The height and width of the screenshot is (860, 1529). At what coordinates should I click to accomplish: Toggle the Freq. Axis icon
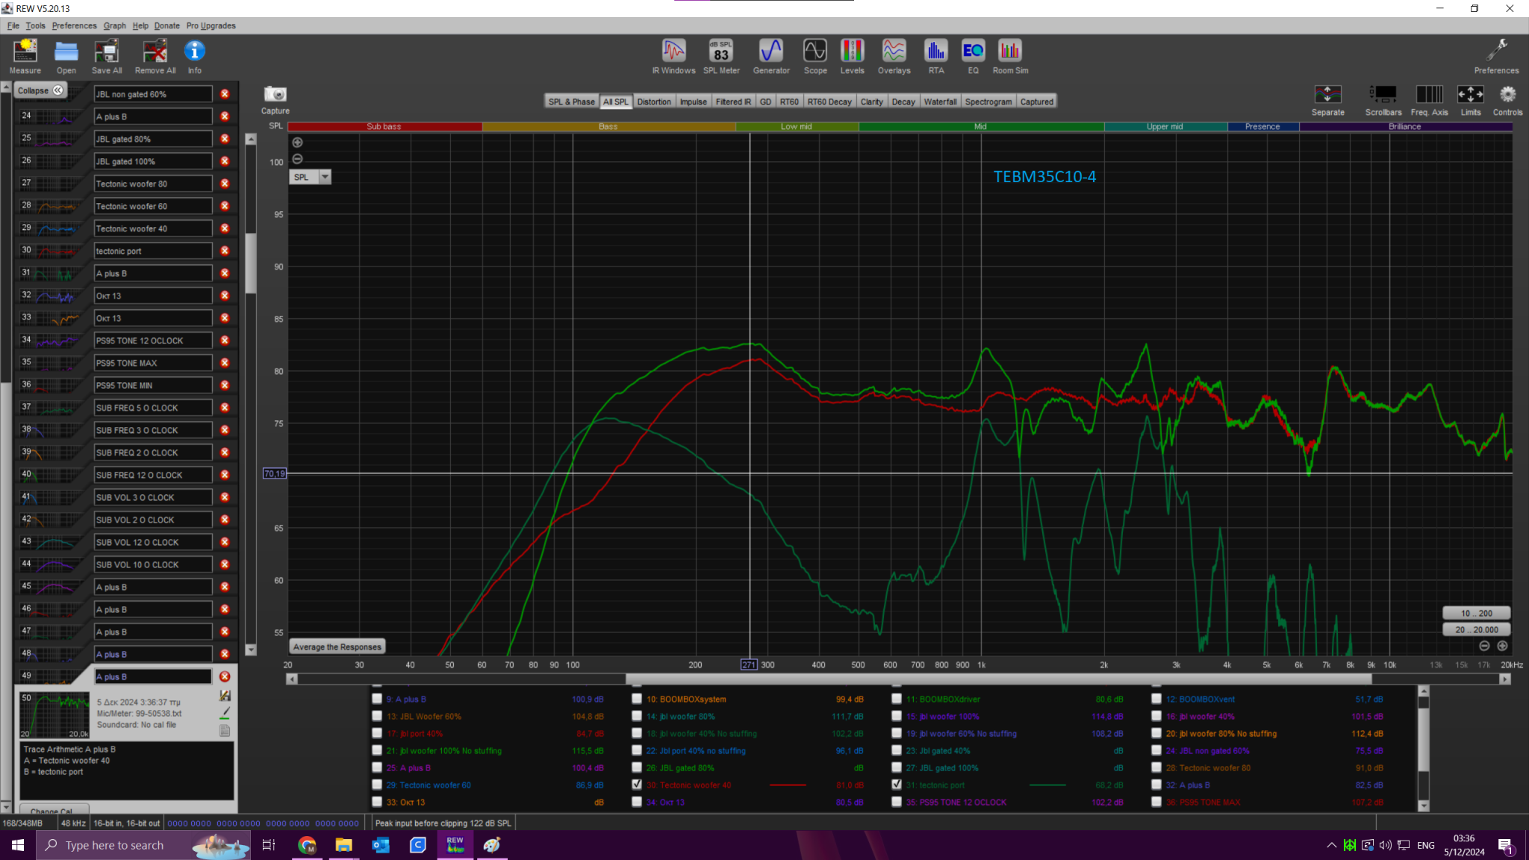click(1429, 95)
